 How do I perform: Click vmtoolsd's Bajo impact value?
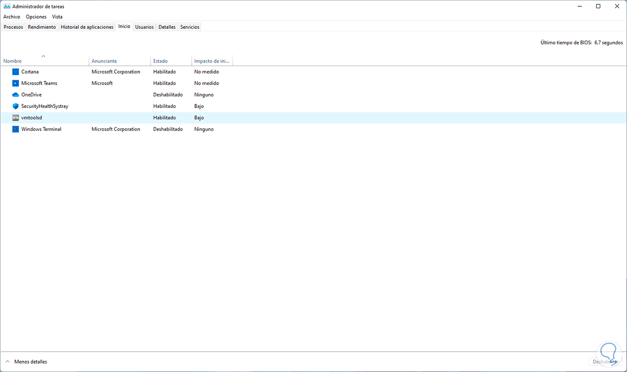pyautogui.click(x=199, y=117)
